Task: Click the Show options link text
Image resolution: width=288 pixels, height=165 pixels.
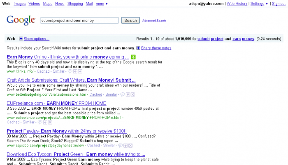Action: click(x=36, y=39)
